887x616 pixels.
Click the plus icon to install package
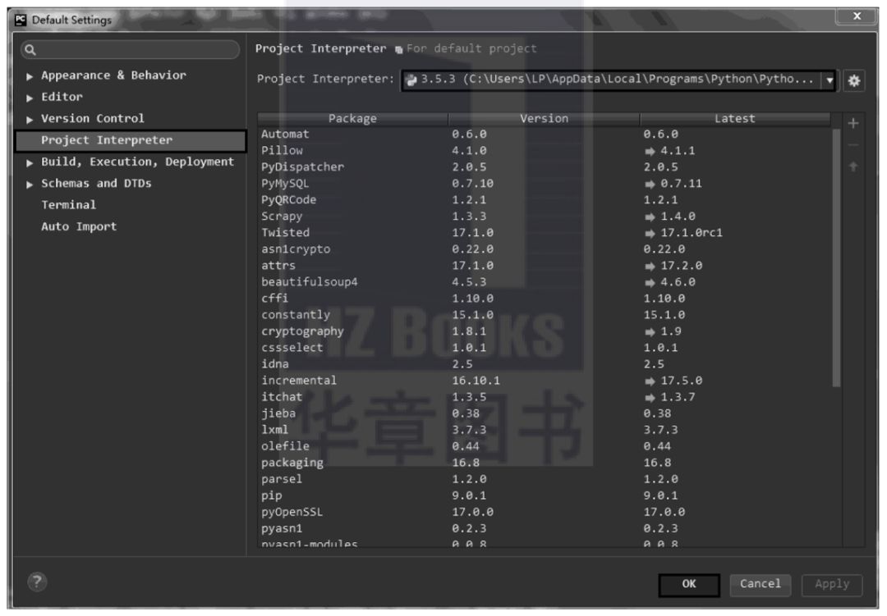[853, 123]
